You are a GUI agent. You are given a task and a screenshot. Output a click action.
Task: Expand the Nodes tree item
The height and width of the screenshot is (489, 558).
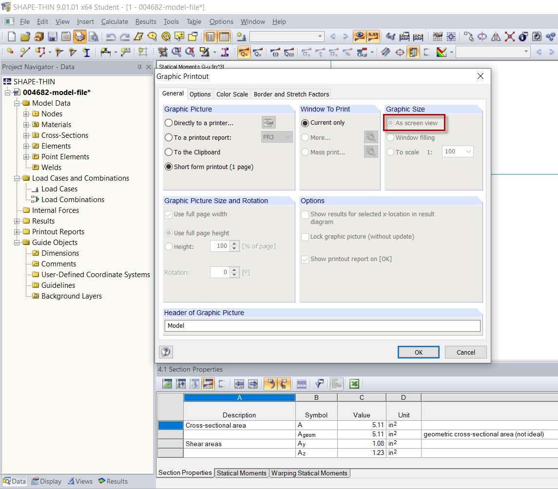pos(26,114)
